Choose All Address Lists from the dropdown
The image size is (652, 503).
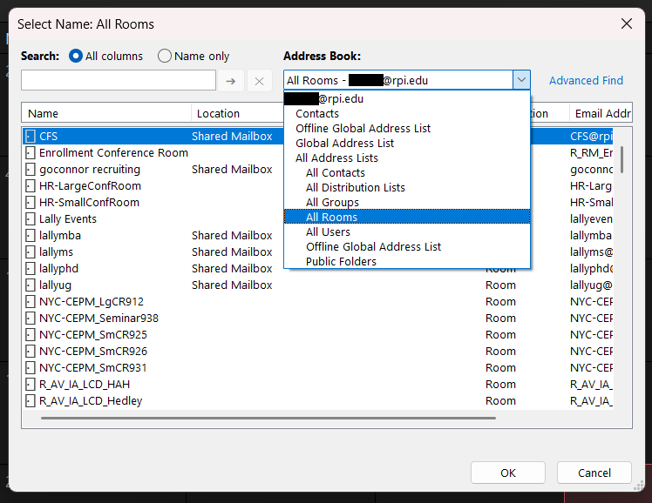pyautogui.click(x=336, y=158)
